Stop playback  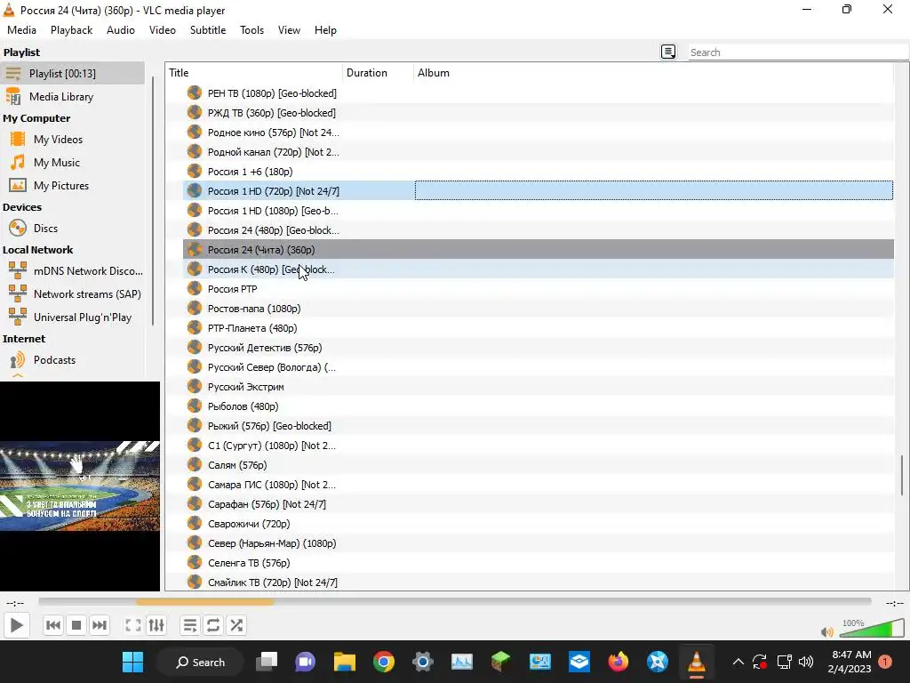point(76,625)
